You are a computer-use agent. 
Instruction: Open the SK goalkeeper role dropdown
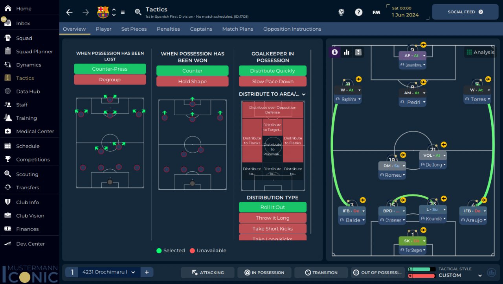[424, 241]
